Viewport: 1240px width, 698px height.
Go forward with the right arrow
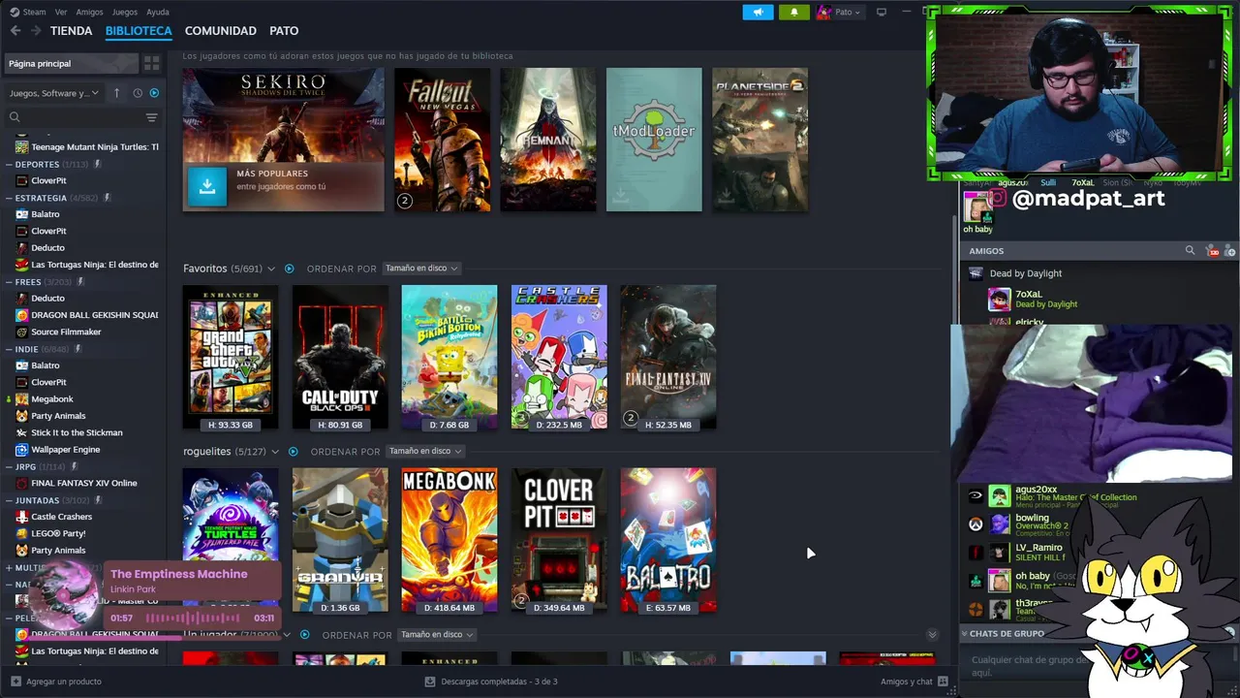(x=36, y=31)
